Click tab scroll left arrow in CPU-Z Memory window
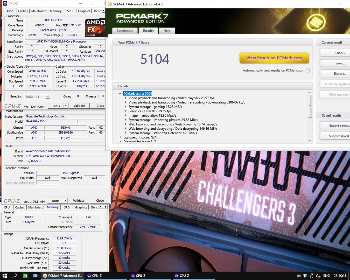The image size is (350, 280). point(101,207)
